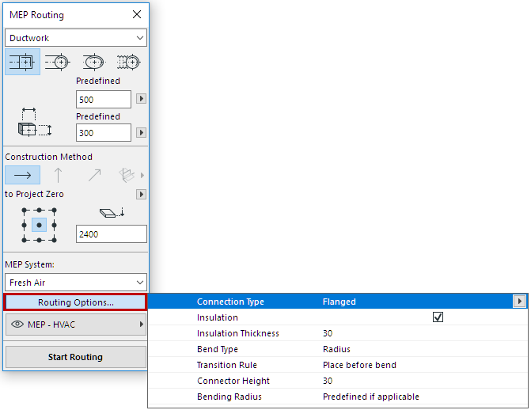Click the elevation field showing 2400

pos(112,233)
